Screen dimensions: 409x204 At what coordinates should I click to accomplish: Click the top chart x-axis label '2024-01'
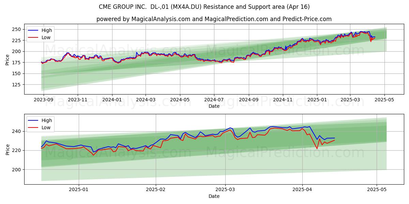112,100
